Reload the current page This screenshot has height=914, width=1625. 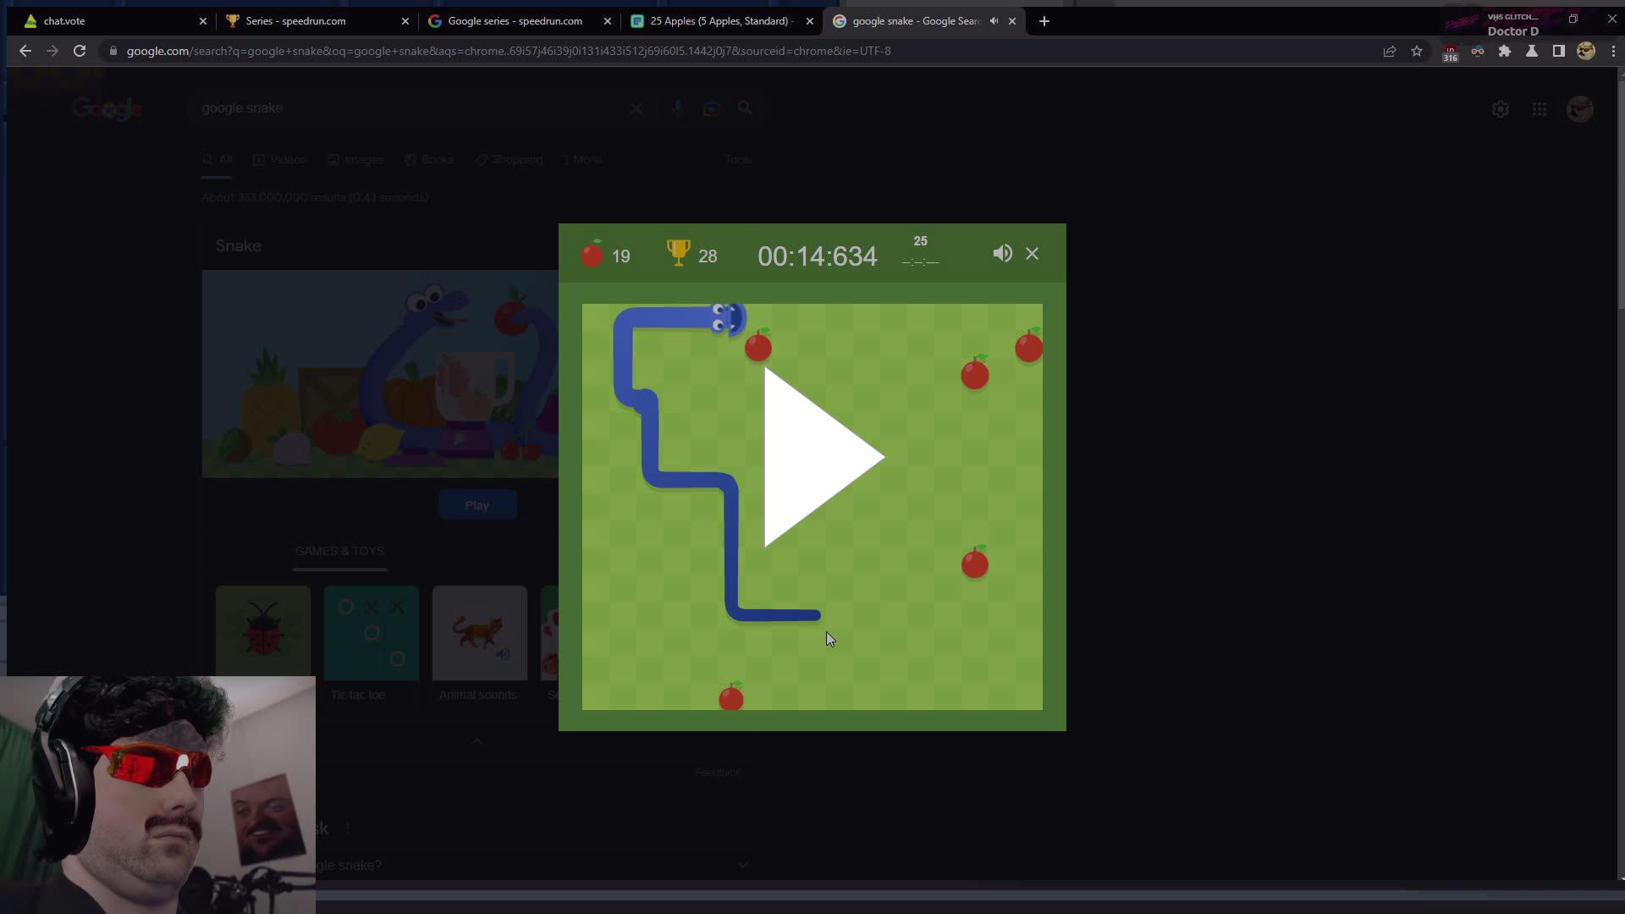point(80,51)
